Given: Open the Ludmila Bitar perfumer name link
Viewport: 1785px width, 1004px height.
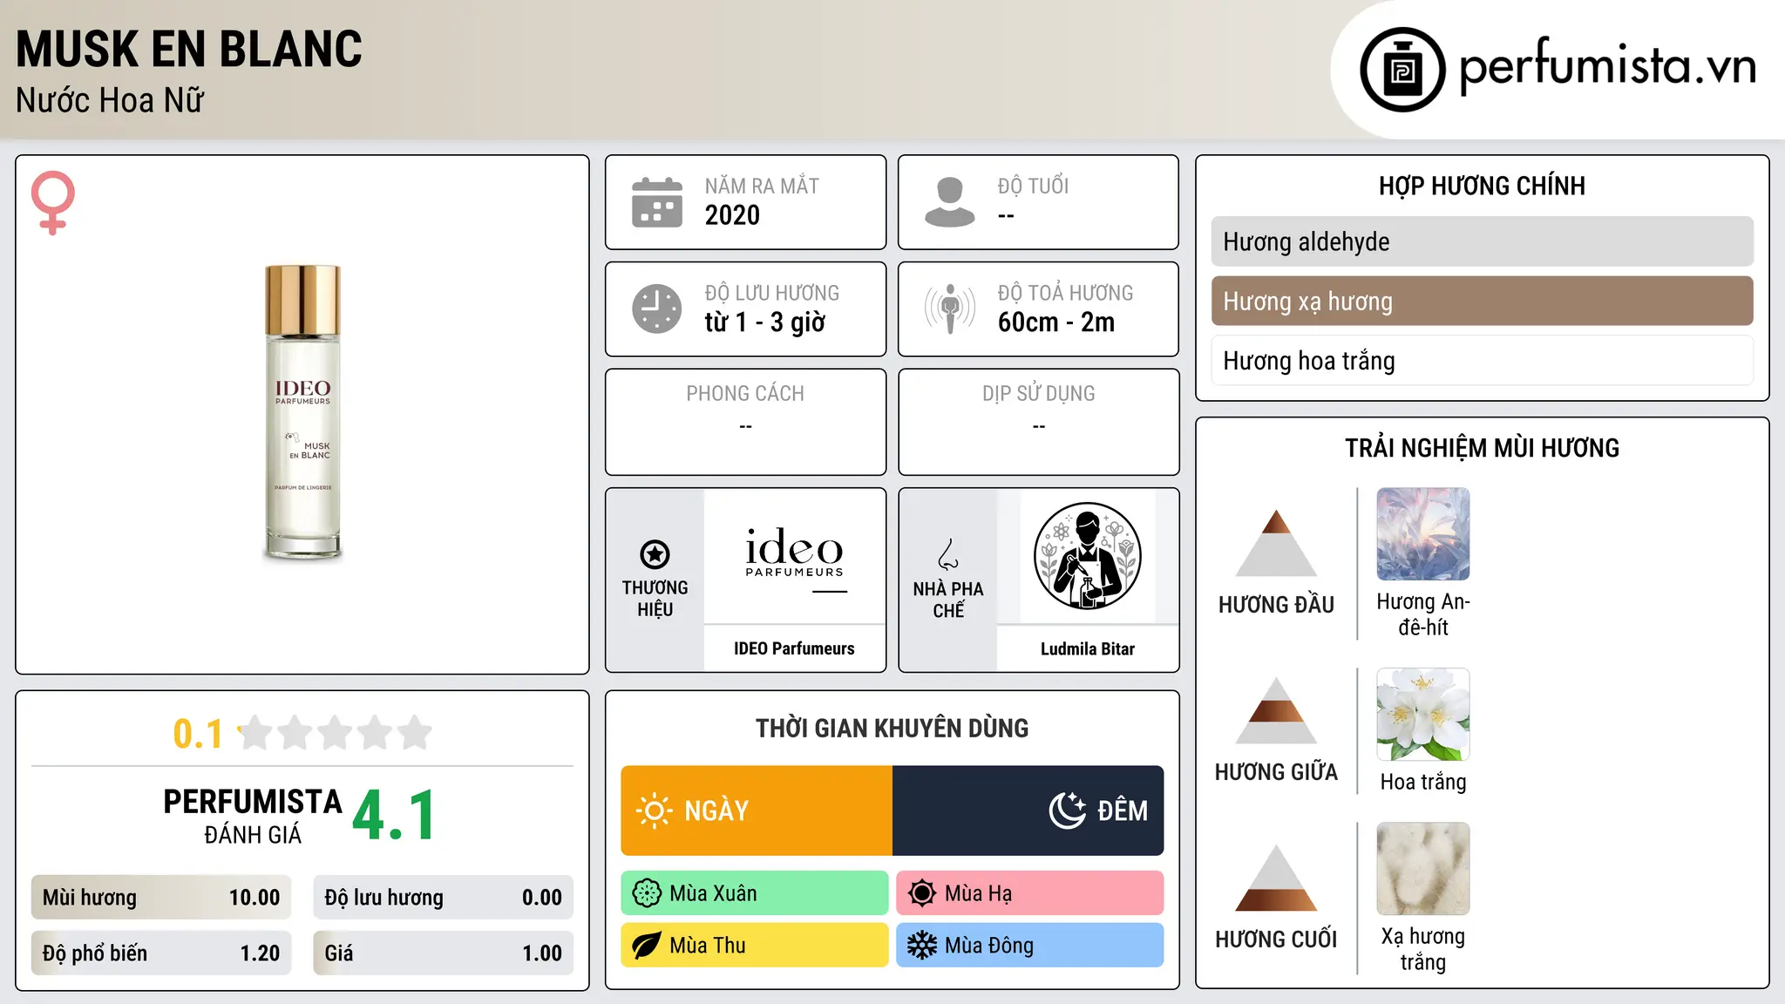Looking at the screenshot, I should (x=1088, y=648).
